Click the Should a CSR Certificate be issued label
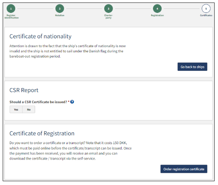Viewport: 218px width, 185px height. (38, 102)
